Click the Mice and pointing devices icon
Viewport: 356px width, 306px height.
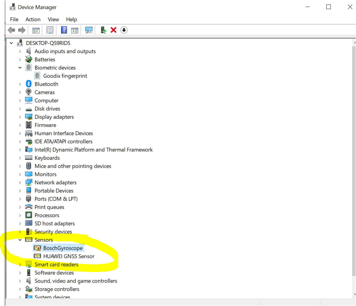coord(29,166)
